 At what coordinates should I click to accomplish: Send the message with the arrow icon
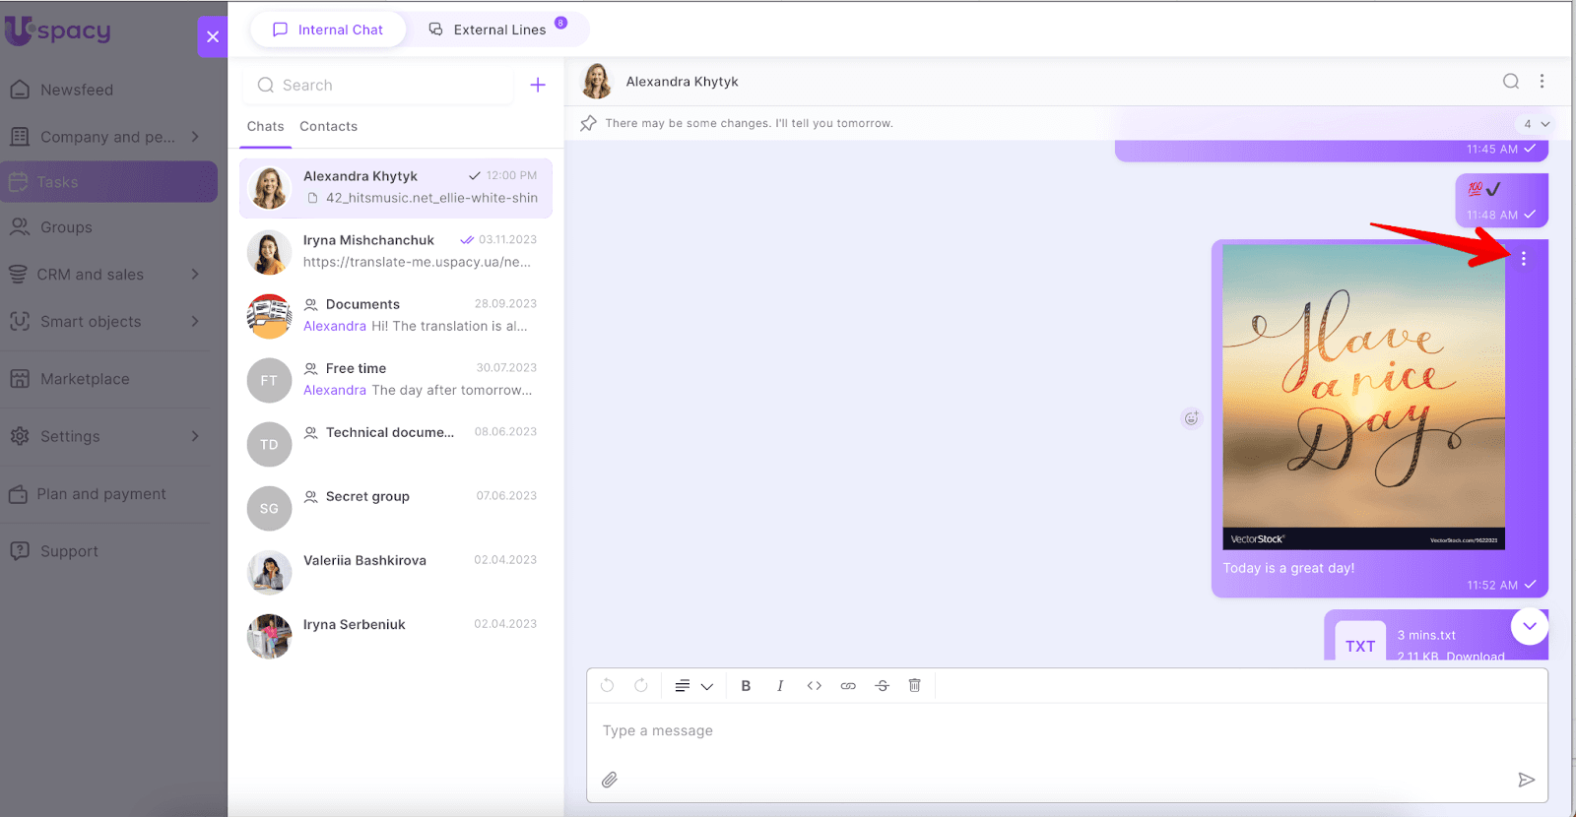pos(1526,780)
